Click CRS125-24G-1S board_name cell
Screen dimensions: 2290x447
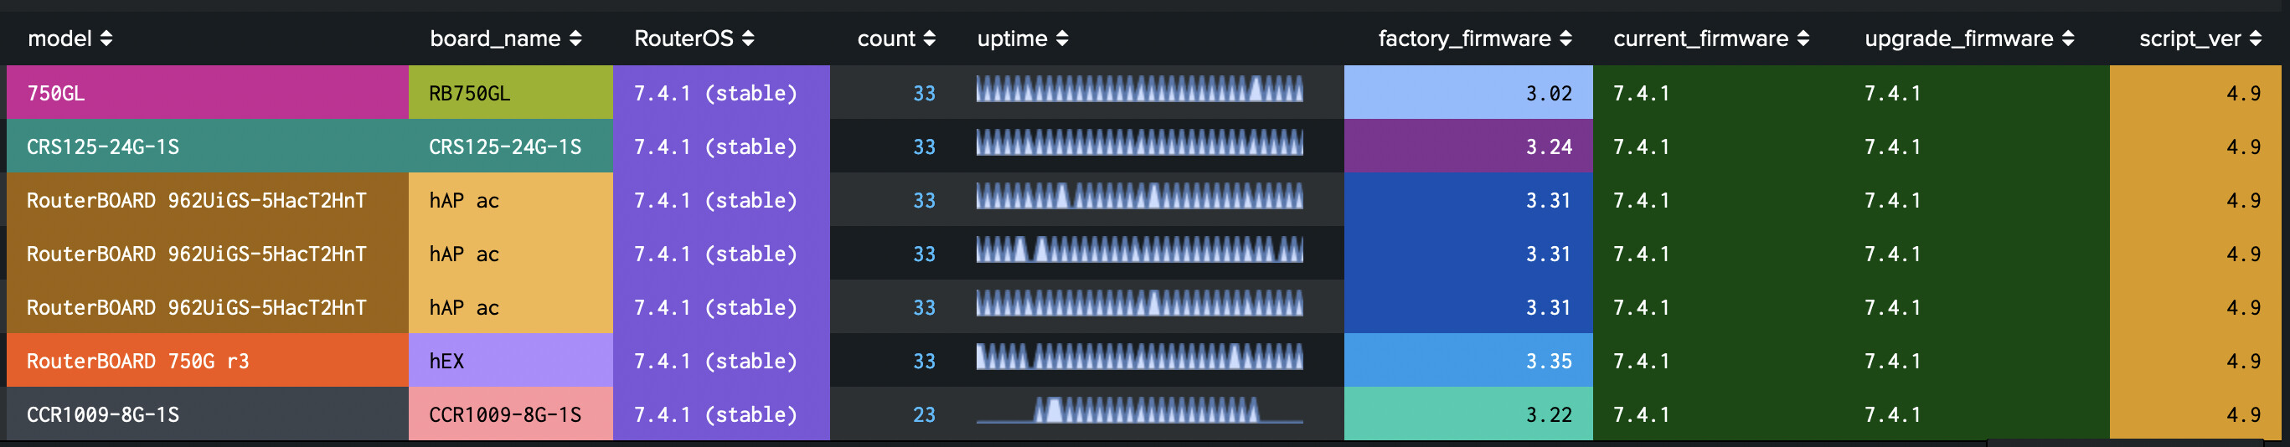click(511, 146)
